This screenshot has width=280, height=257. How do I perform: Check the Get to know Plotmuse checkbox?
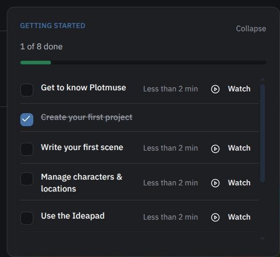pos(27,90)
